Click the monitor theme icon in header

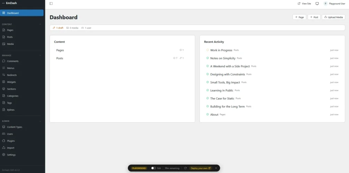pyautogui.click(x=317, y=3)
